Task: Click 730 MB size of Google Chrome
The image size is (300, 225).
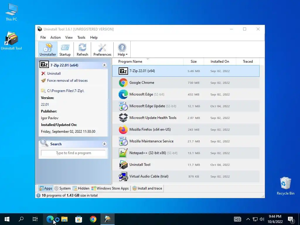Action: [193, 83]
